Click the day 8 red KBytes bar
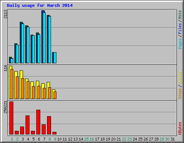 [49, 125]
